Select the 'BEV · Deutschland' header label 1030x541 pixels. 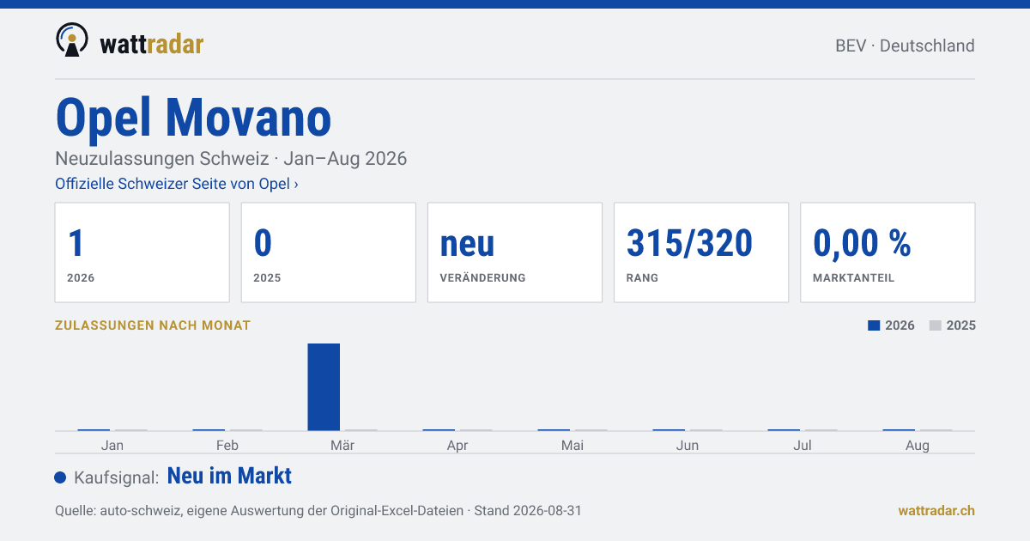pos(905,46)
